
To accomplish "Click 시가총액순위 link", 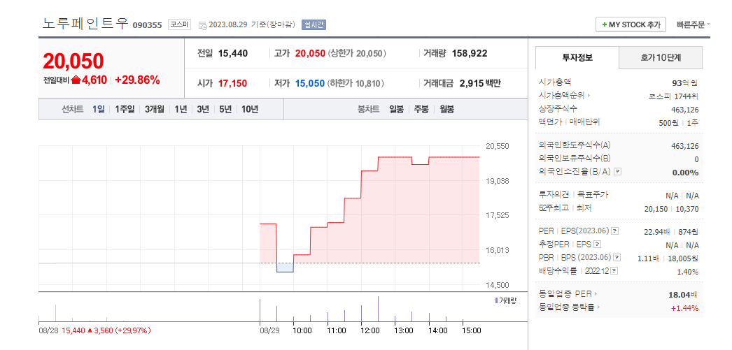I will point(562,96).
